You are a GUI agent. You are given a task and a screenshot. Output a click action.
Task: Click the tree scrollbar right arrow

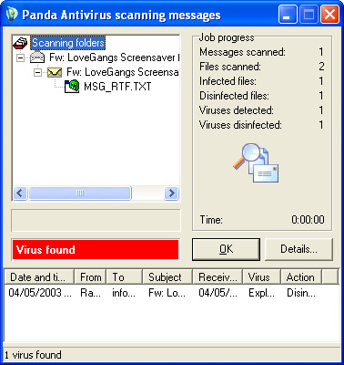[171, 193]
